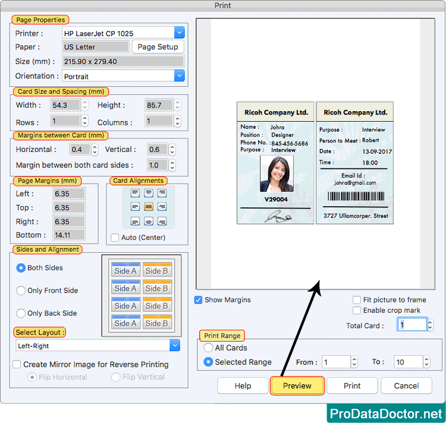Click the Bottom page margin field
This screenshot has width=446, height=423.
69,235
